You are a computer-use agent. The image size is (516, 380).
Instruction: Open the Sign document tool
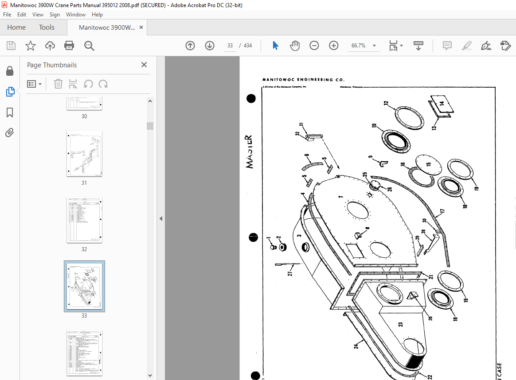pyautogui.click(x=486, y=46)
